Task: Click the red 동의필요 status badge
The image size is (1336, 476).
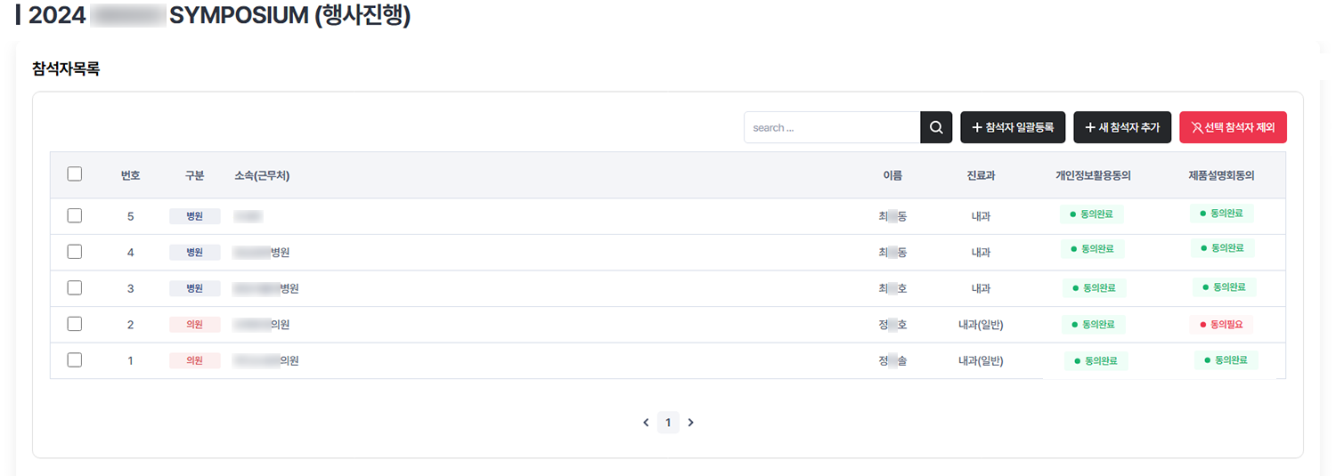Action: [1221, 324]
